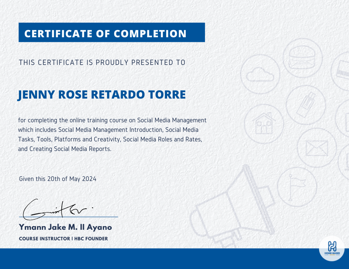Select 'THIS CERTIFICATE IS PROUDLY PRESENTED TO' line
This screenshot has height=269, width=349.
coord(102,63)
